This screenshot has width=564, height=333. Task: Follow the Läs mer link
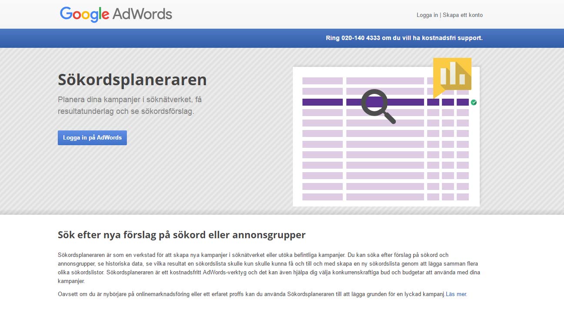(456, 294)
